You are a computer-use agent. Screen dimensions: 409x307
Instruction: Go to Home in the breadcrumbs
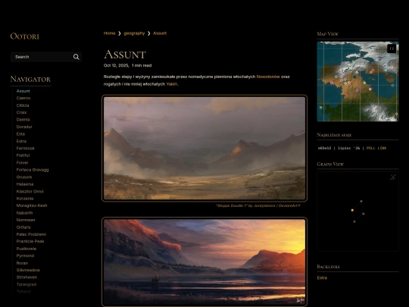109,33
